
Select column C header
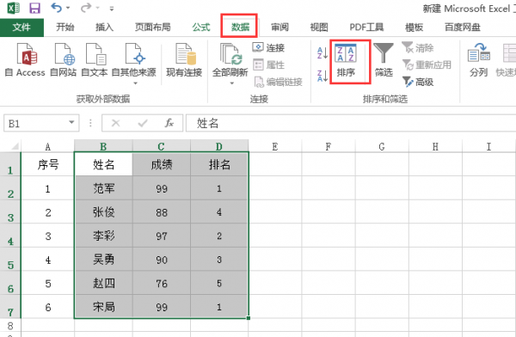coord(162,146)
